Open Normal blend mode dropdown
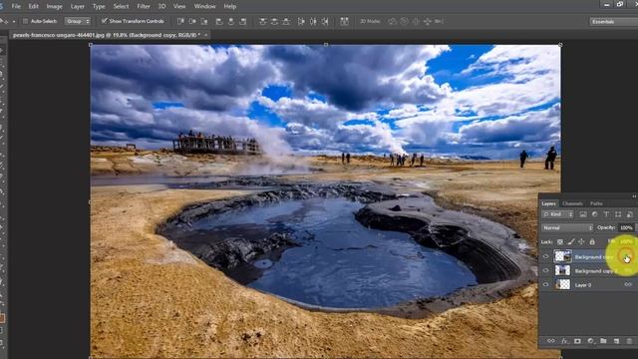 click(x=567, y=228)
